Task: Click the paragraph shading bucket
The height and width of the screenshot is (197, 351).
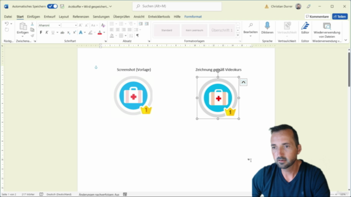Action: [112, 36]
